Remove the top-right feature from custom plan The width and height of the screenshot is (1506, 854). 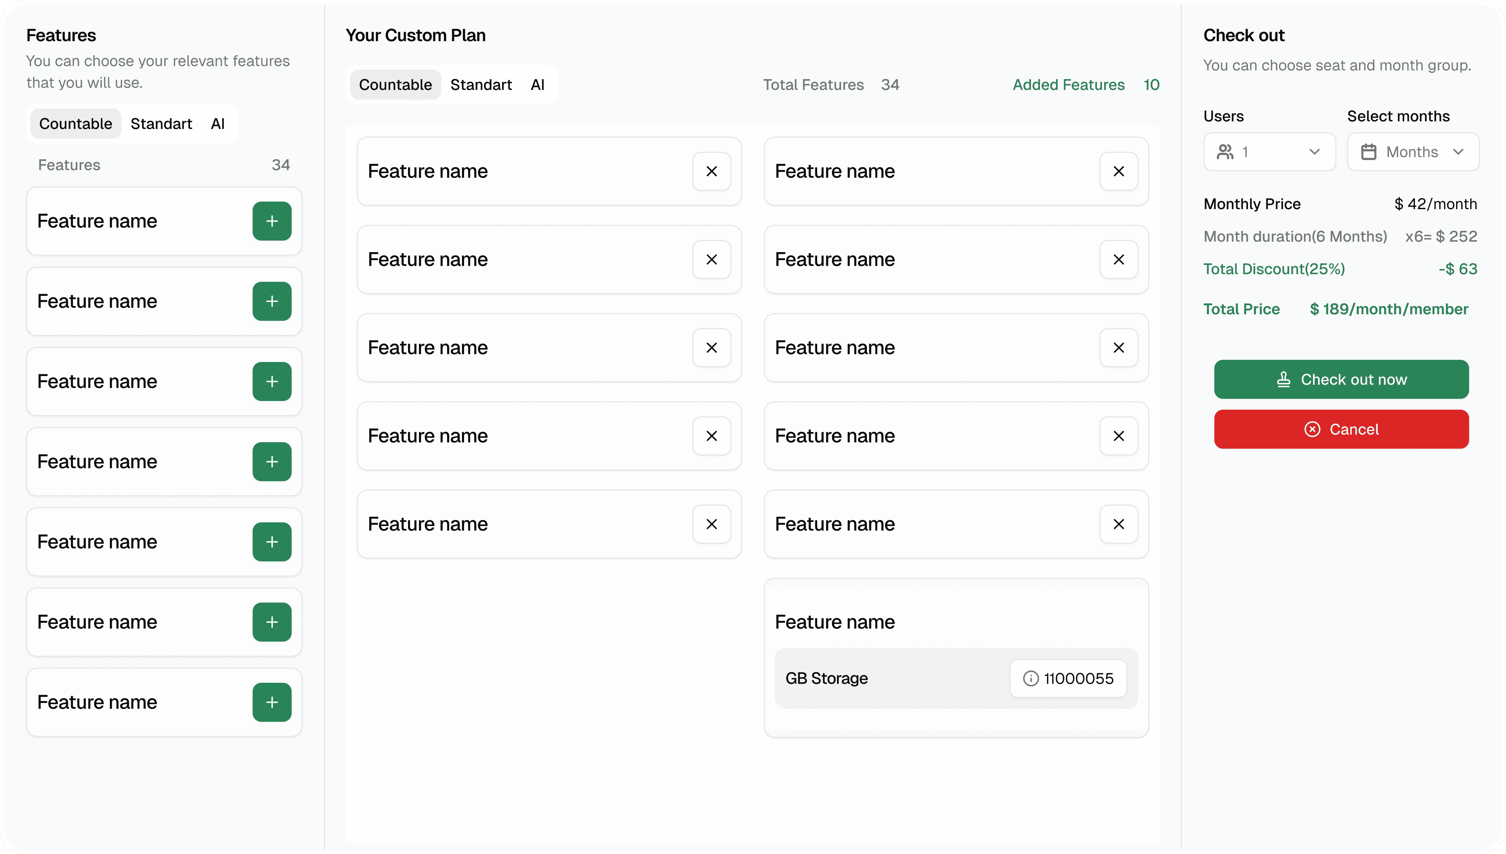coord(1118,171)
